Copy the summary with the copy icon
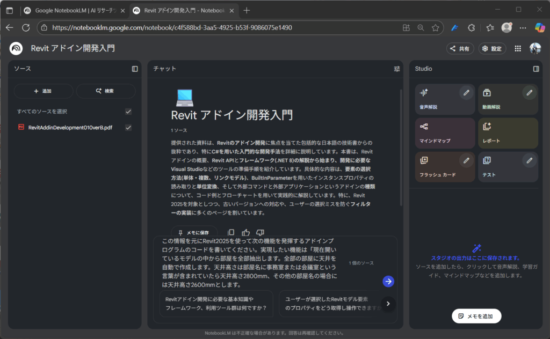The width and height of the screenshot is (550, 339). click(231, 232)
